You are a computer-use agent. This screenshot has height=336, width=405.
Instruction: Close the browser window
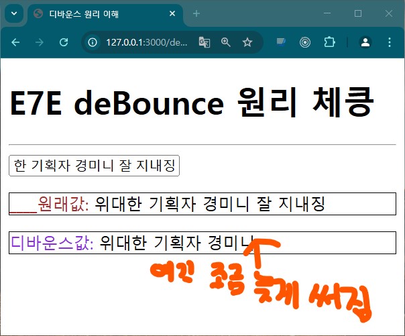(x=389, y=13)
